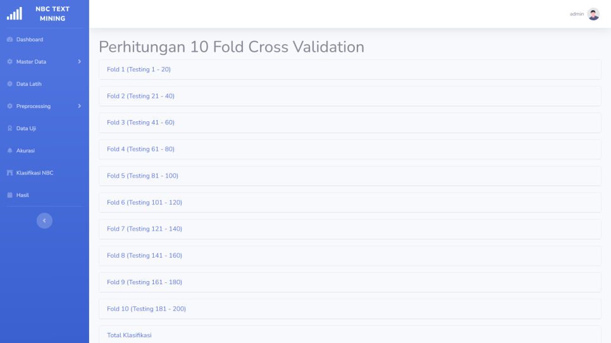The width and height of the screenshot is (611, 343).
Task: Open the Total Klasifikasi section
Action: point(129,335)
